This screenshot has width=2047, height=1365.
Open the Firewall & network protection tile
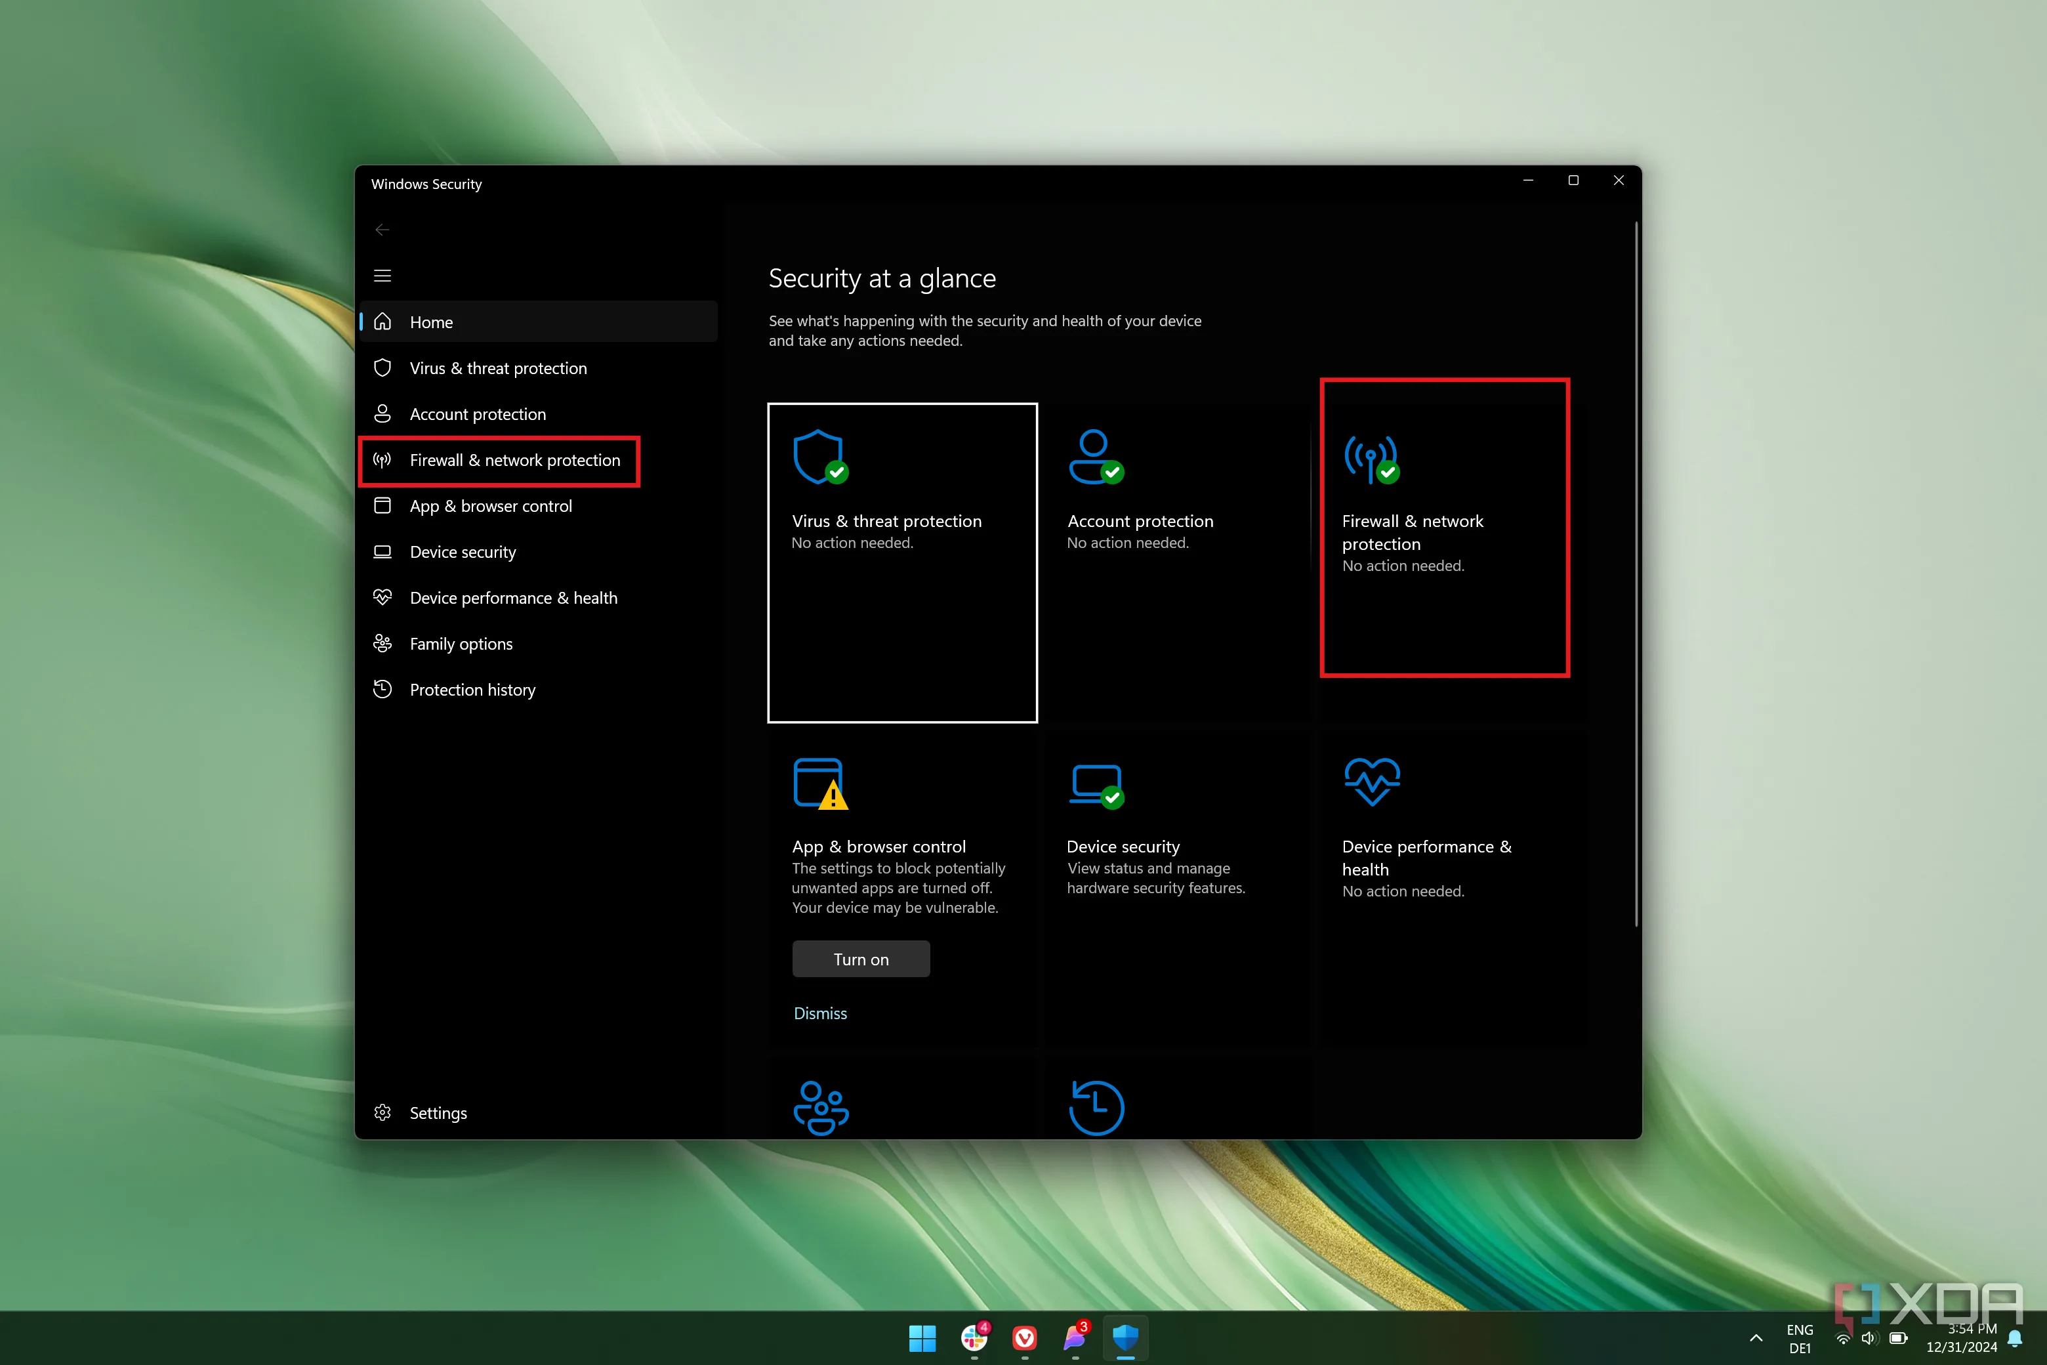(1444, 528)
